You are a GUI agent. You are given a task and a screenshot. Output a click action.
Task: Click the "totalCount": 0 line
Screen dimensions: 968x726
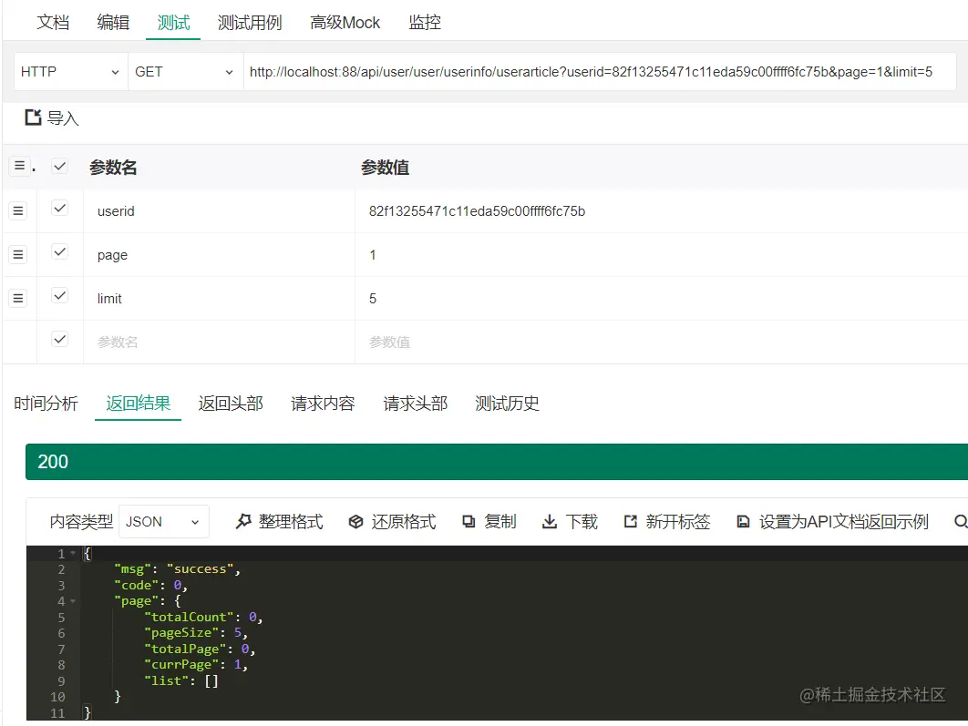pyautogui.click(x=203, y=617)
